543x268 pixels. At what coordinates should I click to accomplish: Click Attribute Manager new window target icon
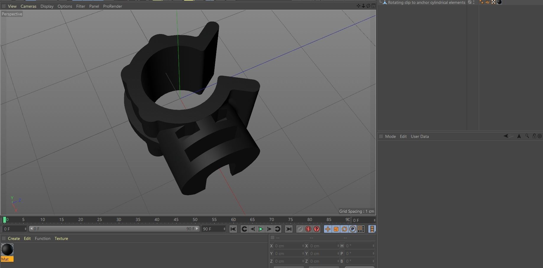pos(539,136)
